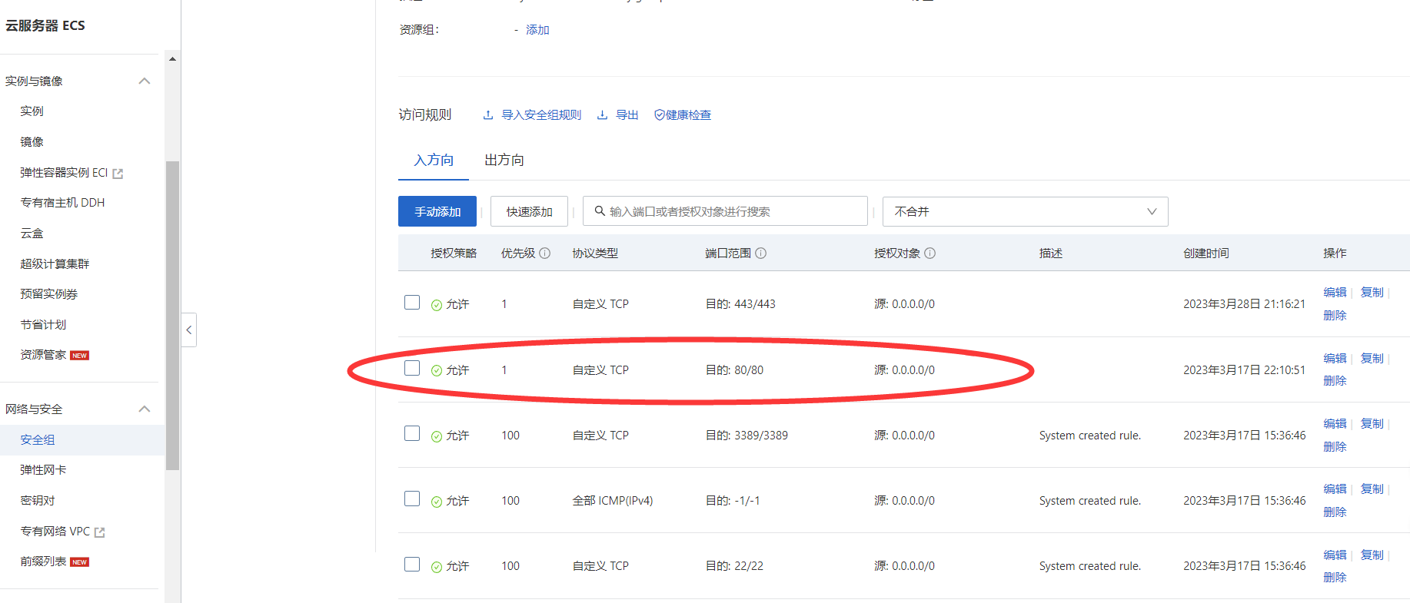This screenshot has height=603, width=1410.
Task: Open 安全组 in the sidebar
Action: (38, 439)
